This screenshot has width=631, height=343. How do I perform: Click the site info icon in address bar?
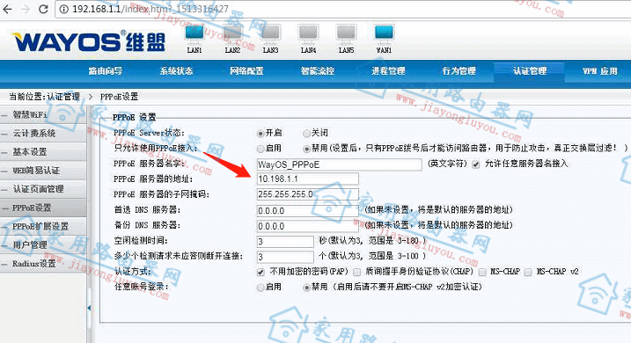pos(63,9)
